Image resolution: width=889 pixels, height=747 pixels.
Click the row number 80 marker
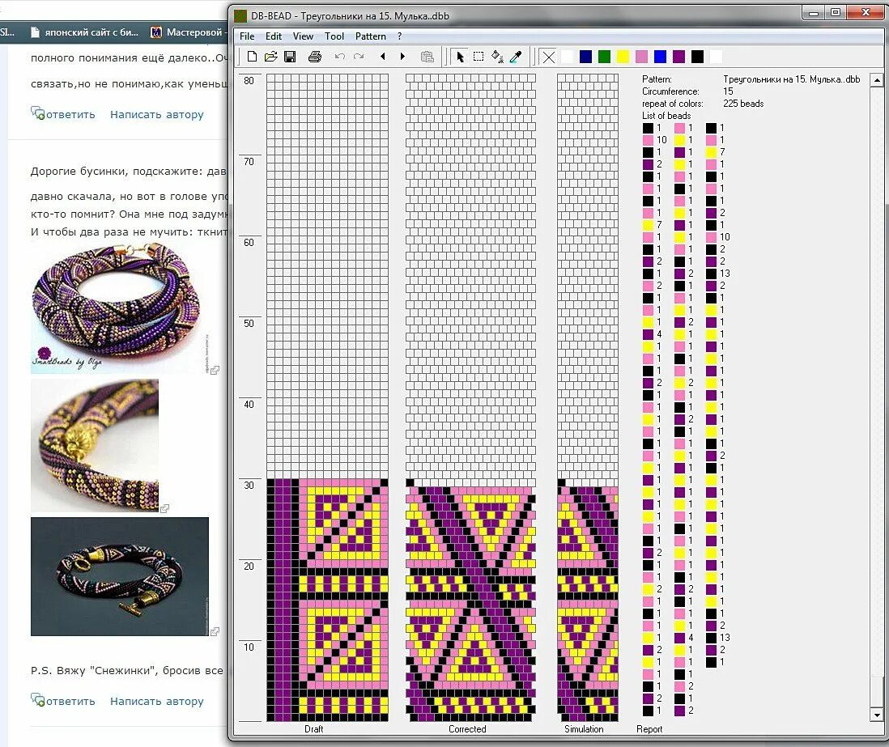[249, 80]
